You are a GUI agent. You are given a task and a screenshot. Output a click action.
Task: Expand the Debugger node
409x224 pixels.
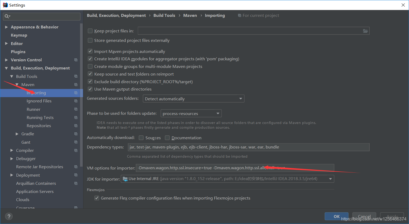pyautogui.click(x=12, y=158)
